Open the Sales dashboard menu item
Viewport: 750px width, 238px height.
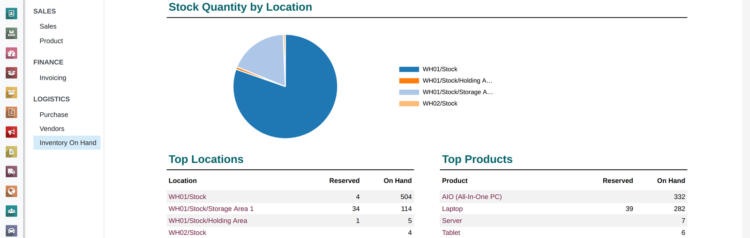tap(48, 27)
